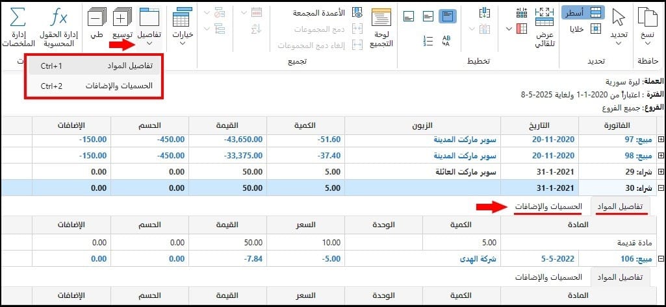
Task: Click the 10.00 price cell
Action: point(306,243)
